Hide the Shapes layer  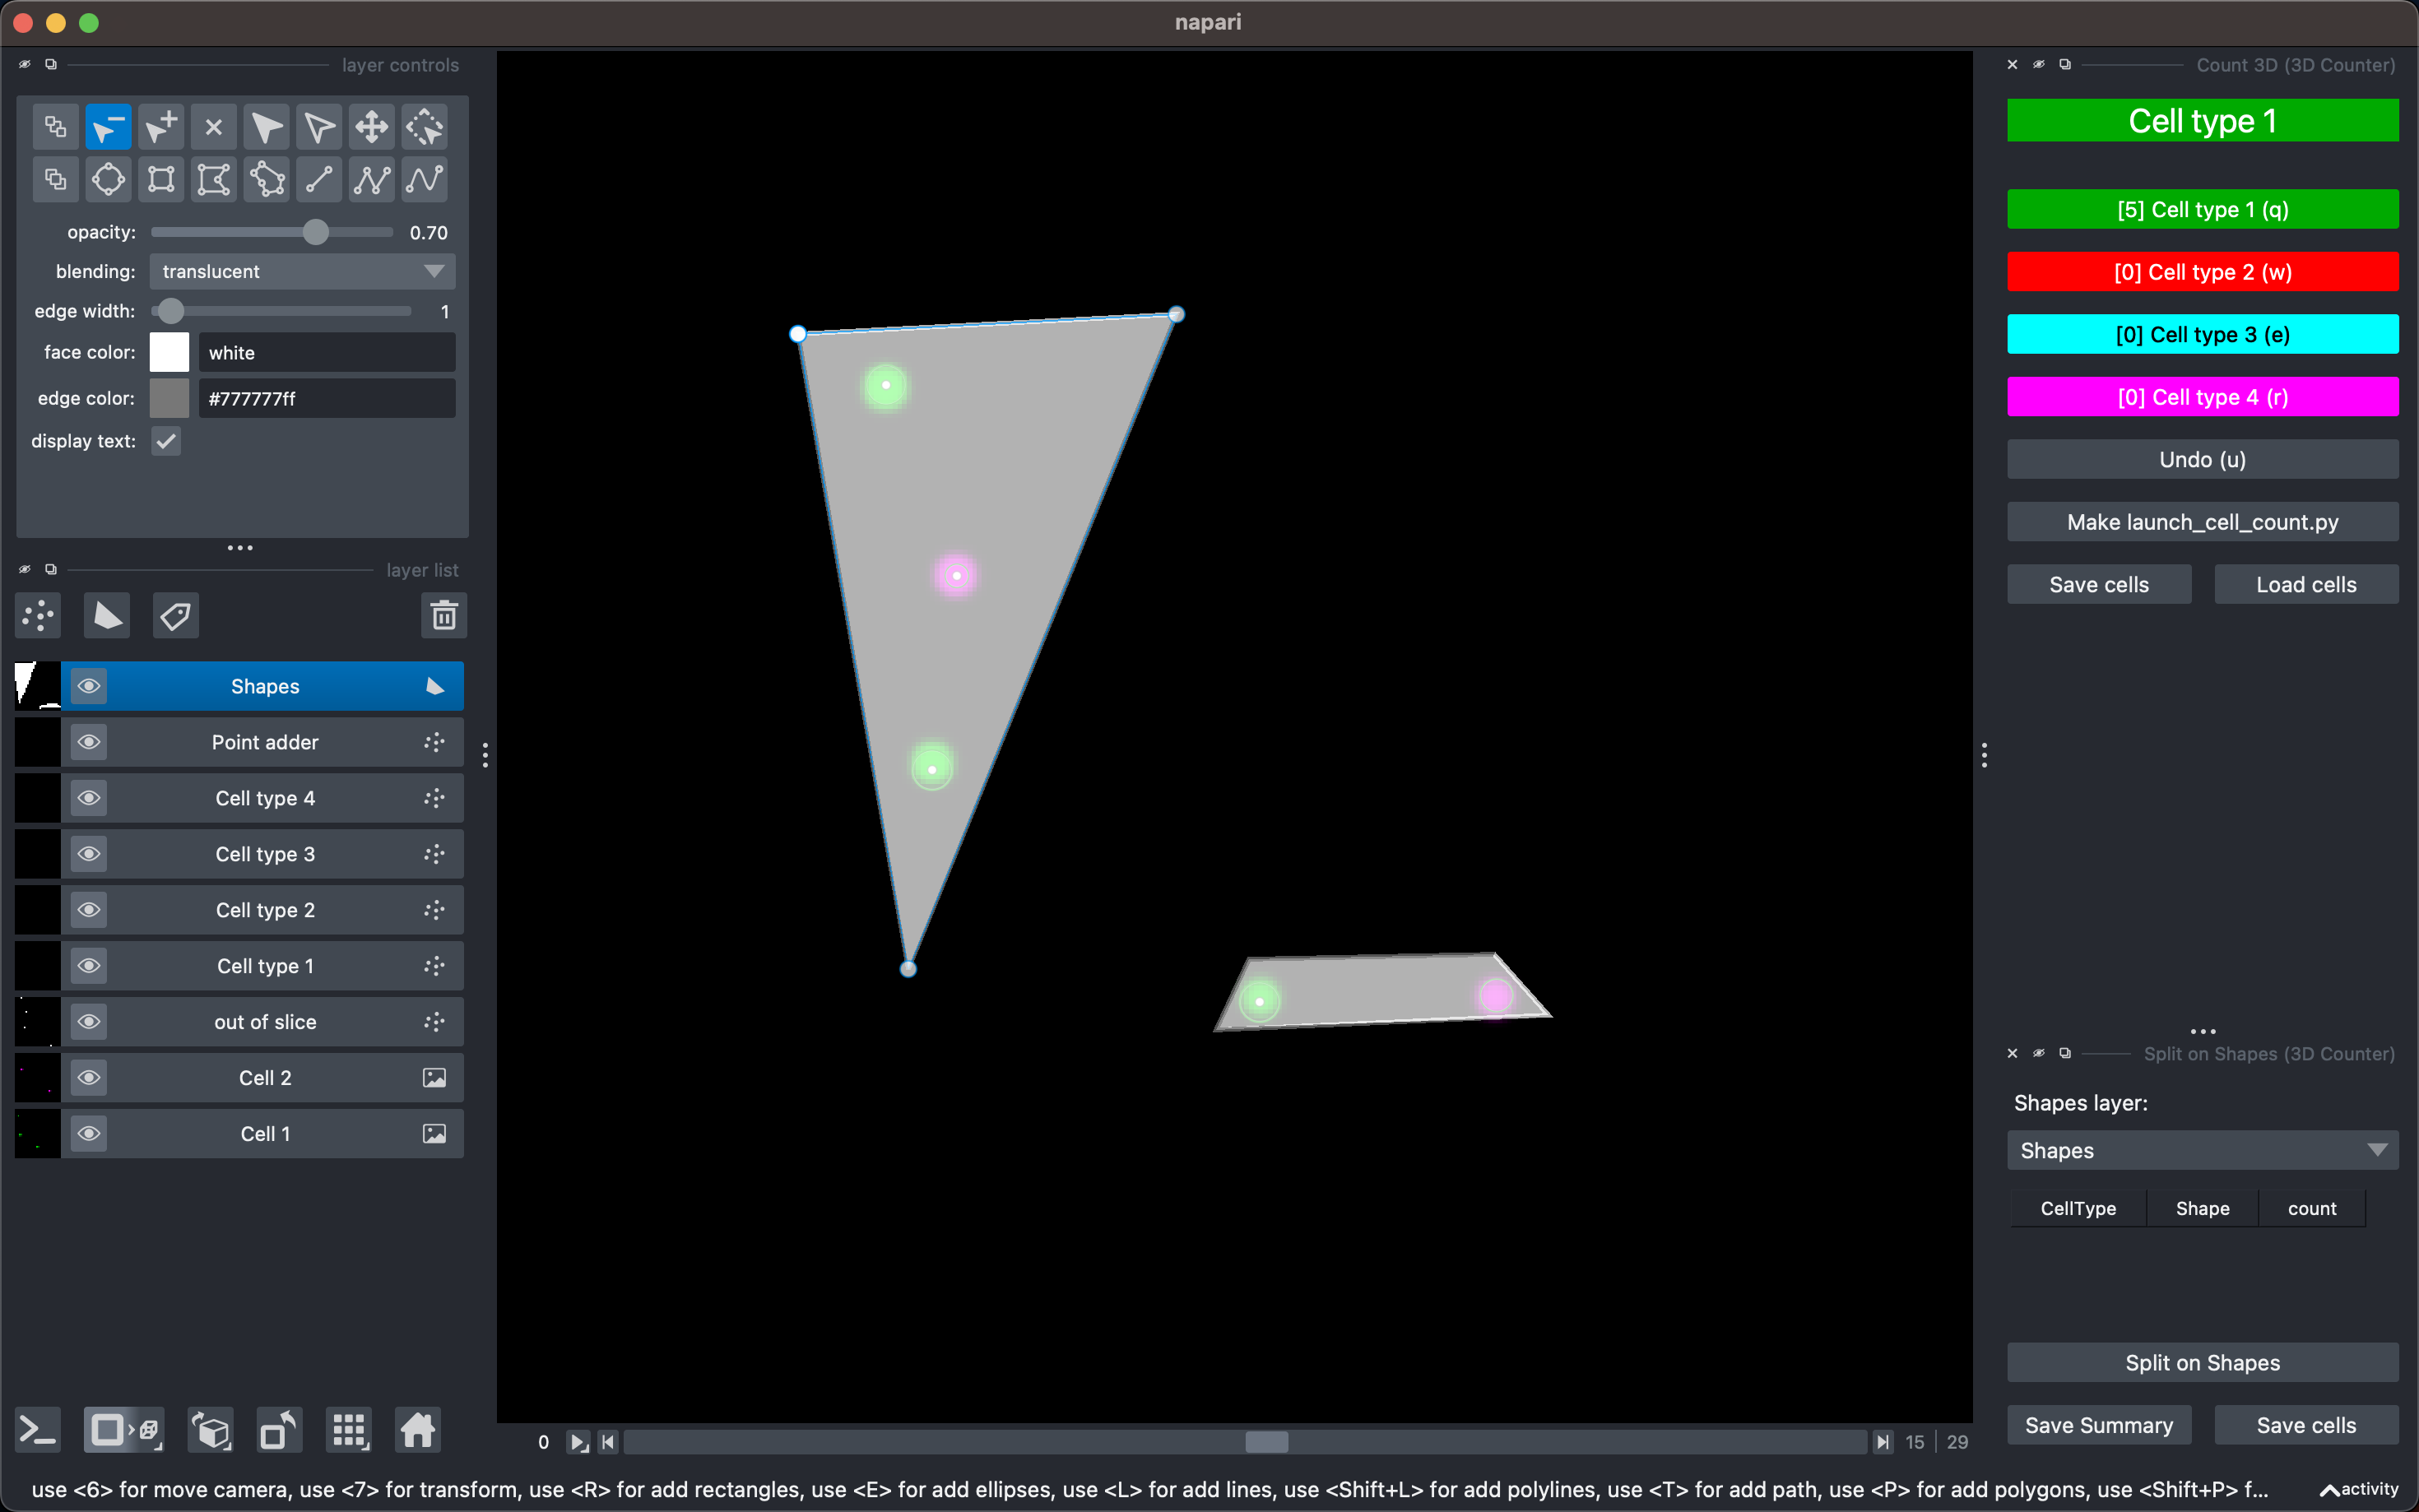[x=88, y=685]
